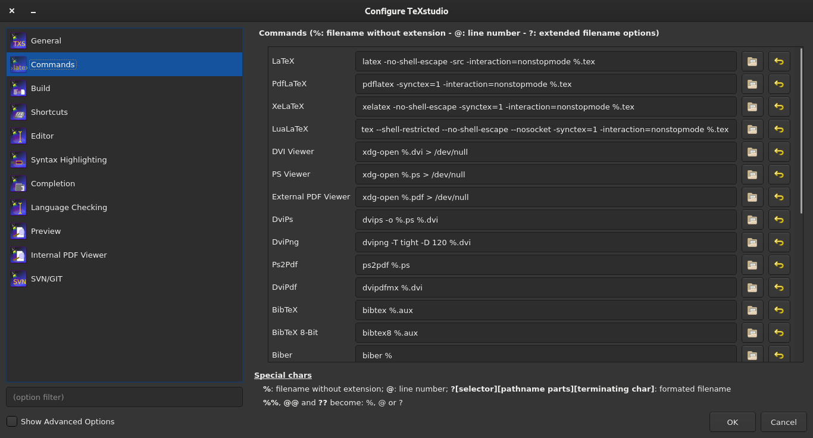Reset the DviPs command to default
This screenshot has width=813, height=438.
pyautogui.click(x=779, y=220)
